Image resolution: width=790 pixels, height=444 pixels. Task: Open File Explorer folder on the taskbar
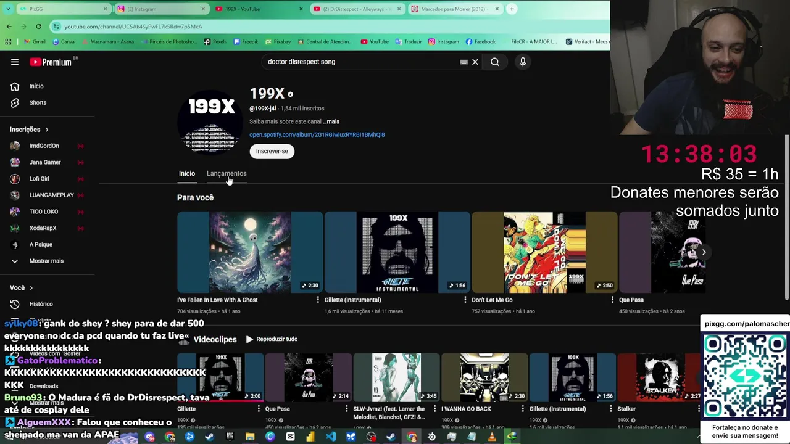(x=250, y=437)
